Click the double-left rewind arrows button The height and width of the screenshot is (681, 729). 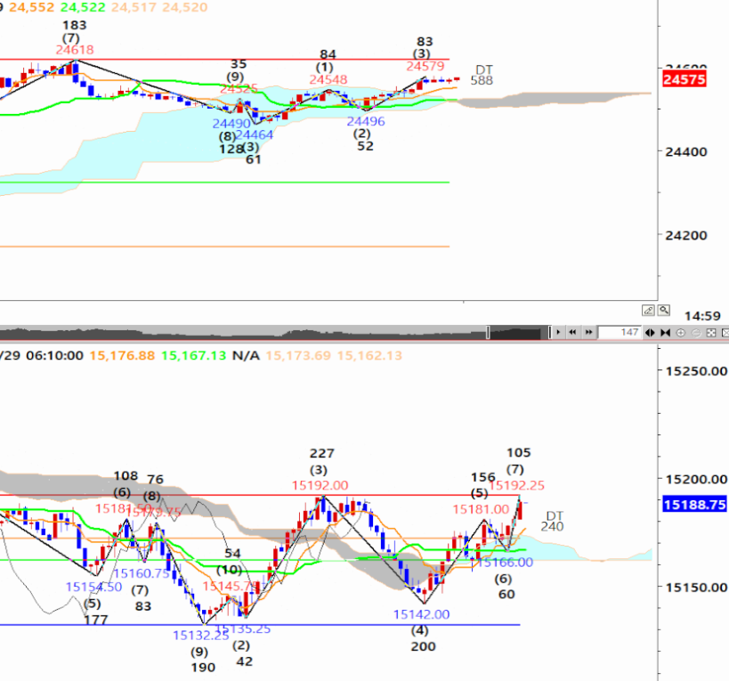point(572,332)
